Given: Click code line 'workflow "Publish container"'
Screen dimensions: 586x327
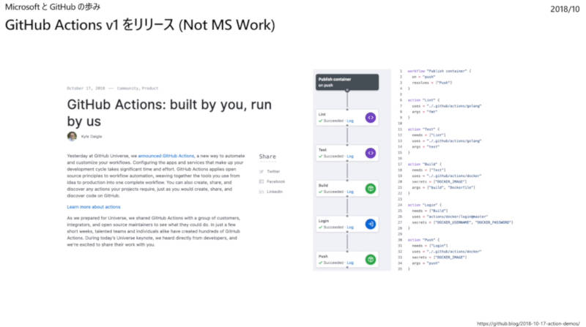Looking at the screenshot, I should (x=439, y=71).
